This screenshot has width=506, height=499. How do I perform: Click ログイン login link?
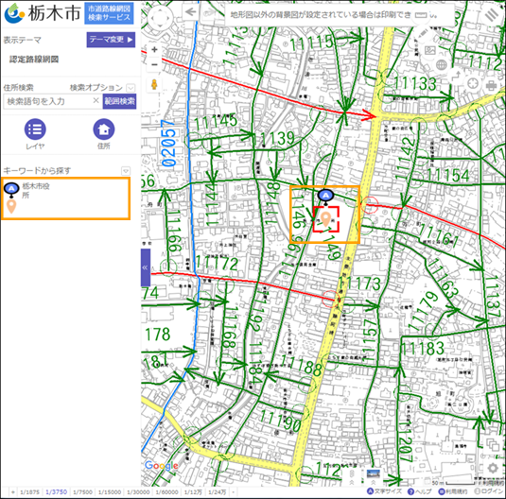489,491
